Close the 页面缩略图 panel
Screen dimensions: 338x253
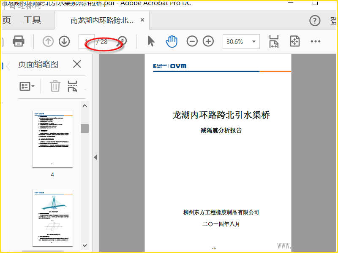77,64
